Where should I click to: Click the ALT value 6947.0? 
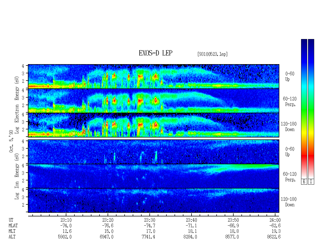107,237
